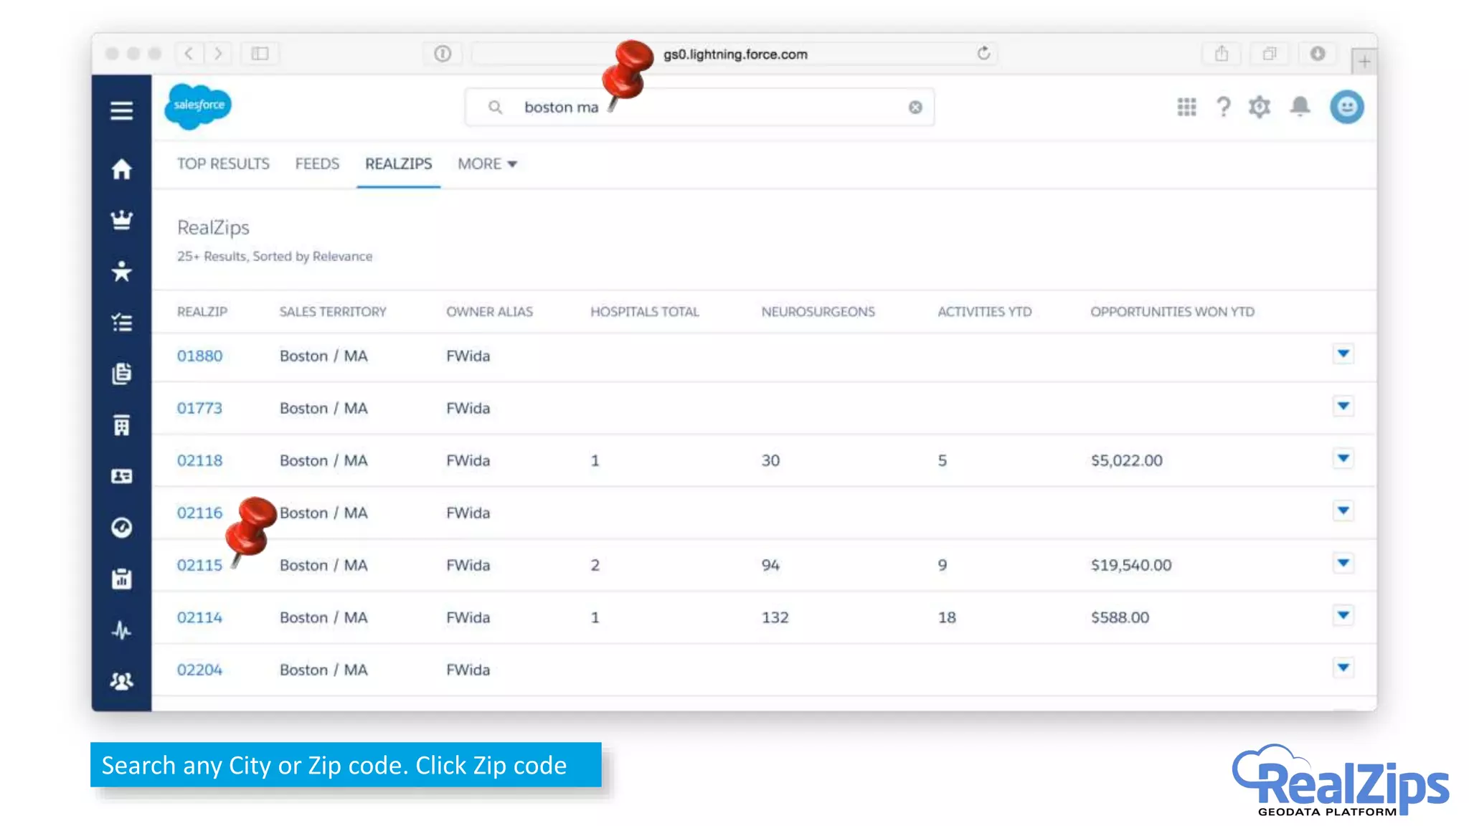Viewport: 1469px width, 826px height.
Task: Open the hamburger navigation menu
Action: point(121,110)
